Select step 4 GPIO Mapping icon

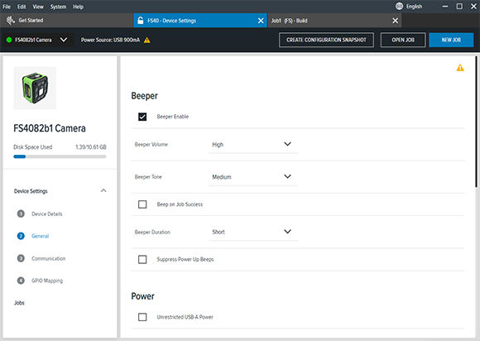click(x=21, y=281)
